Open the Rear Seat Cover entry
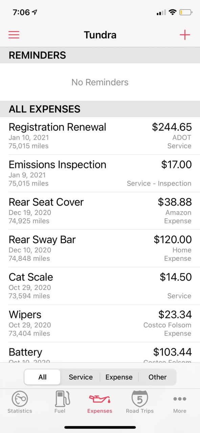Screen dimensions: 200x433 pos(100,211)
